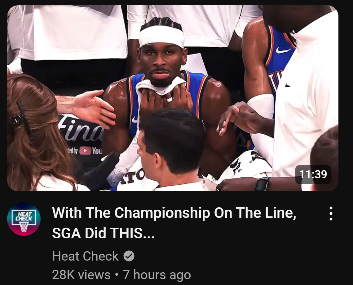Click the verified checkmark badge
This screenshot has height=285, width=353.
(129, 256)
